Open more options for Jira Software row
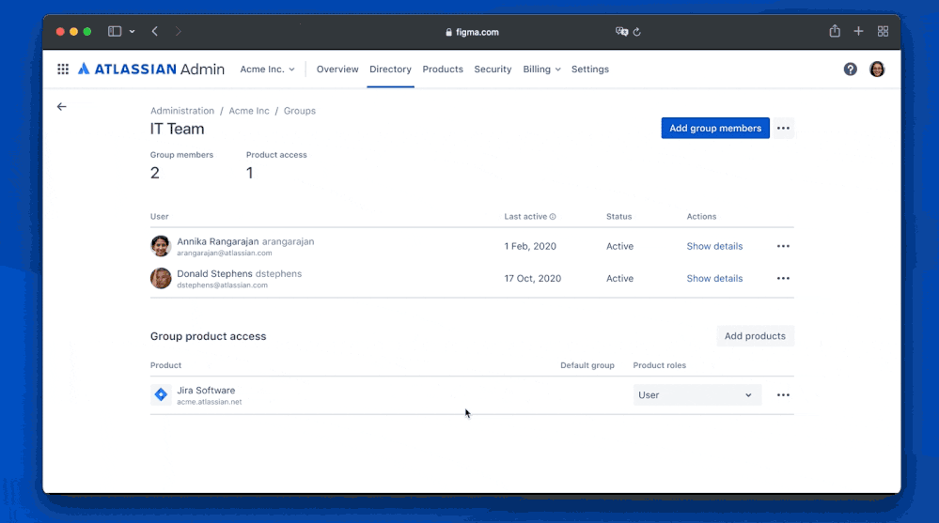Viewport: 939px width, 523px height. (783, 395)
